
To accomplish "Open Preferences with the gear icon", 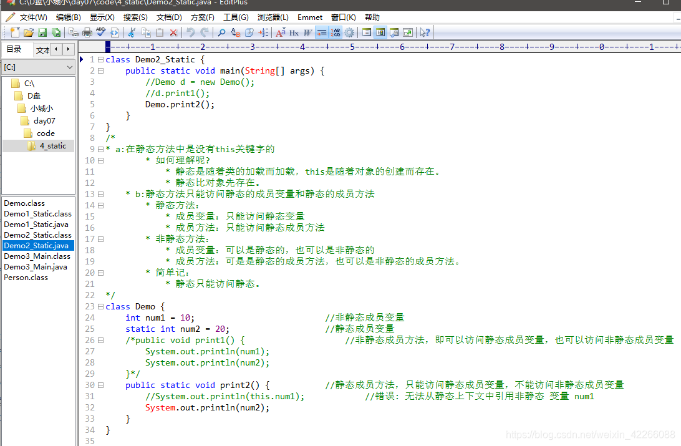I will pyautogui.click(x=349, y=32).
